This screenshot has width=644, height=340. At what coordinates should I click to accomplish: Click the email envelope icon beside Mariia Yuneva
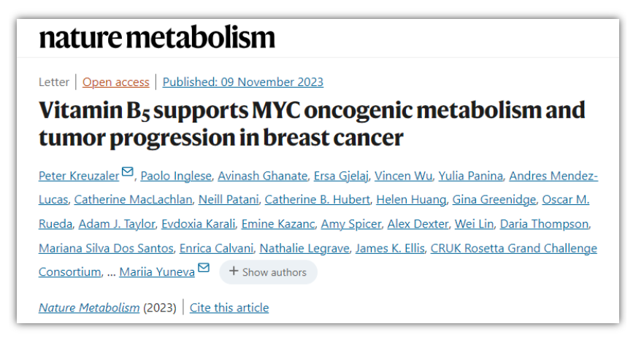tap(204, 268)
